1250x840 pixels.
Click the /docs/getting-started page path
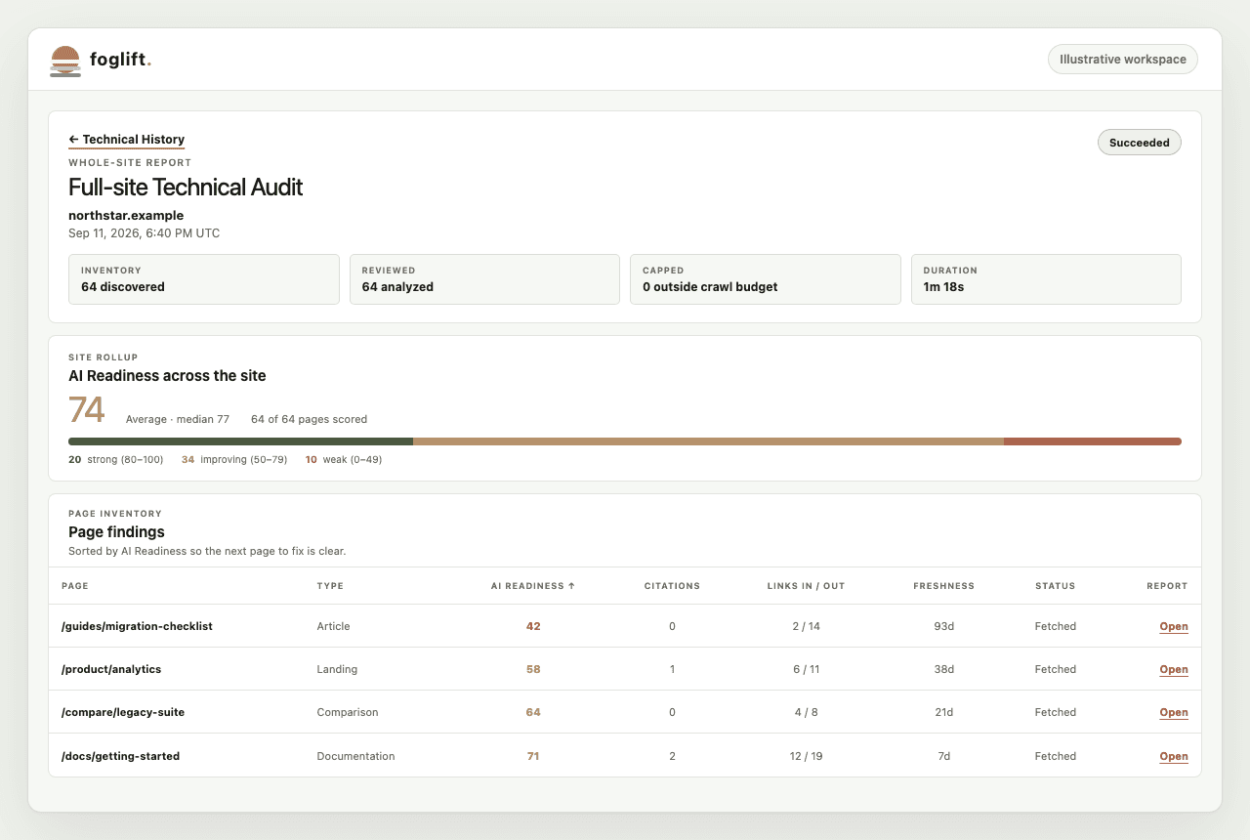click(x=120, y=756)
